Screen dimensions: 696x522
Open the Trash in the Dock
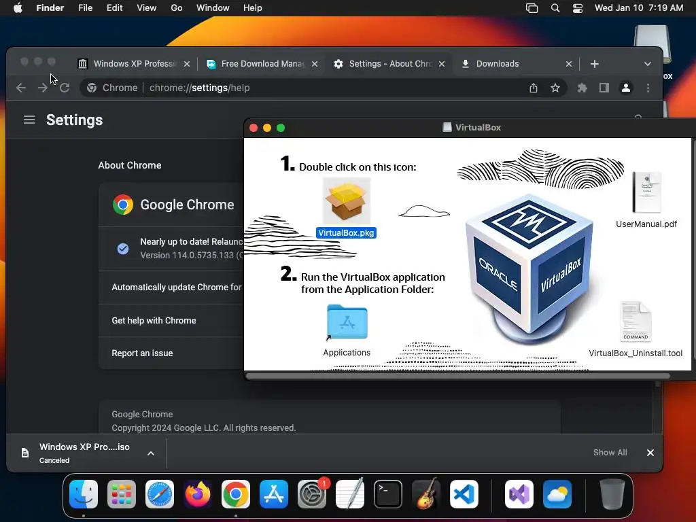click(x=612, y=494)
